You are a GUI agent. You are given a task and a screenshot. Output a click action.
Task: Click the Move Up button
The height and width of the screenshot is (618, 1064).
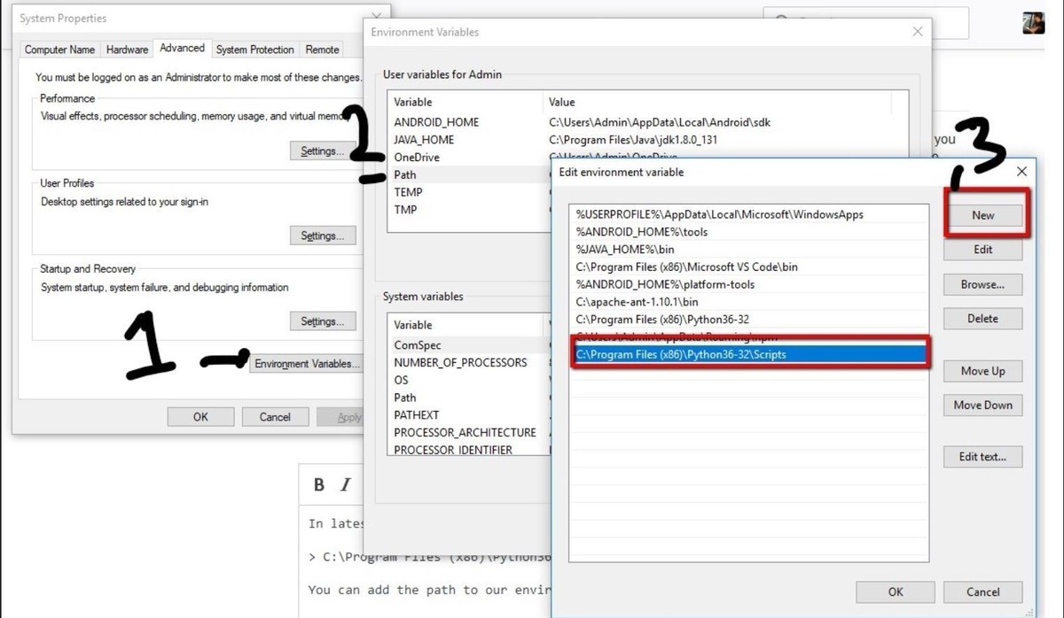[983, 371]
